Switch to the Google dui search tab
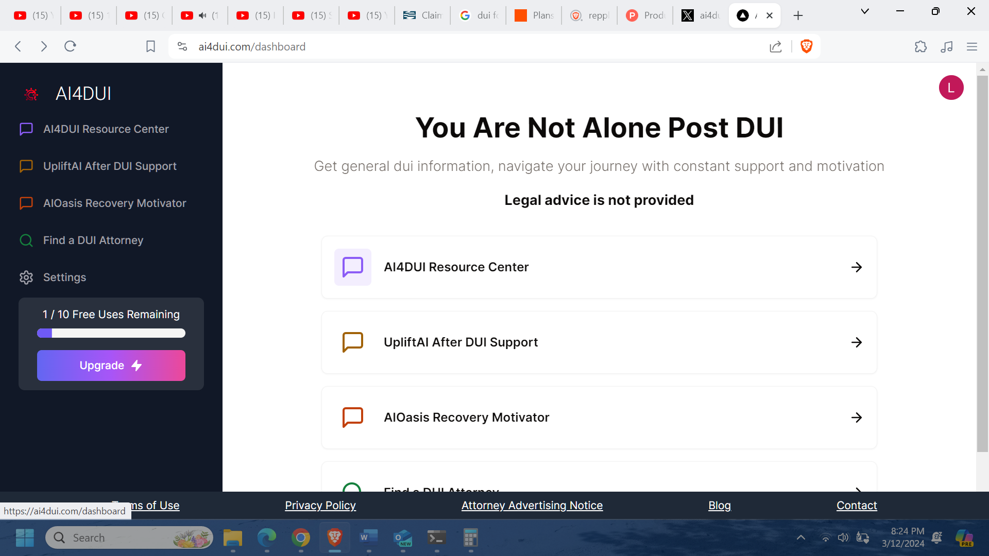The image size is (989, 556). [x=479, y=15]
